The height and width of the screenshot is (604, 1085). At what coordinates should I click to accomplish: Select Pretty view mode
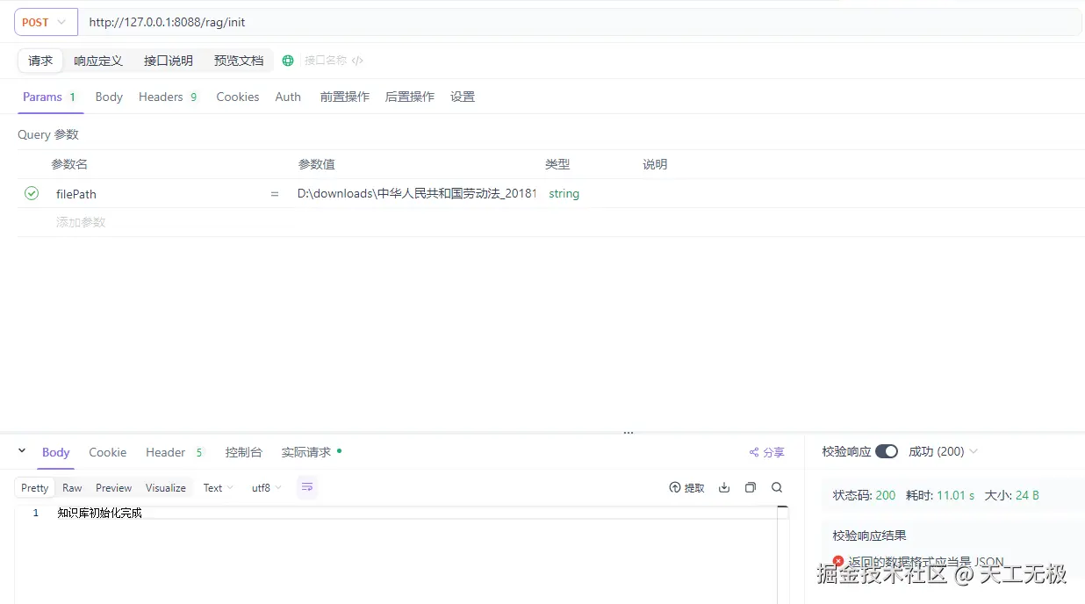click(35, 487)
